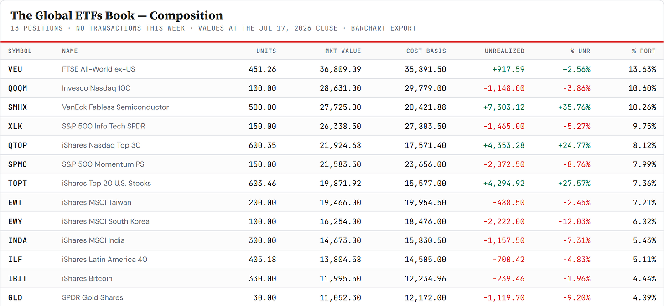Click the -12.03% value for EWY

click(x=574, y=221)
